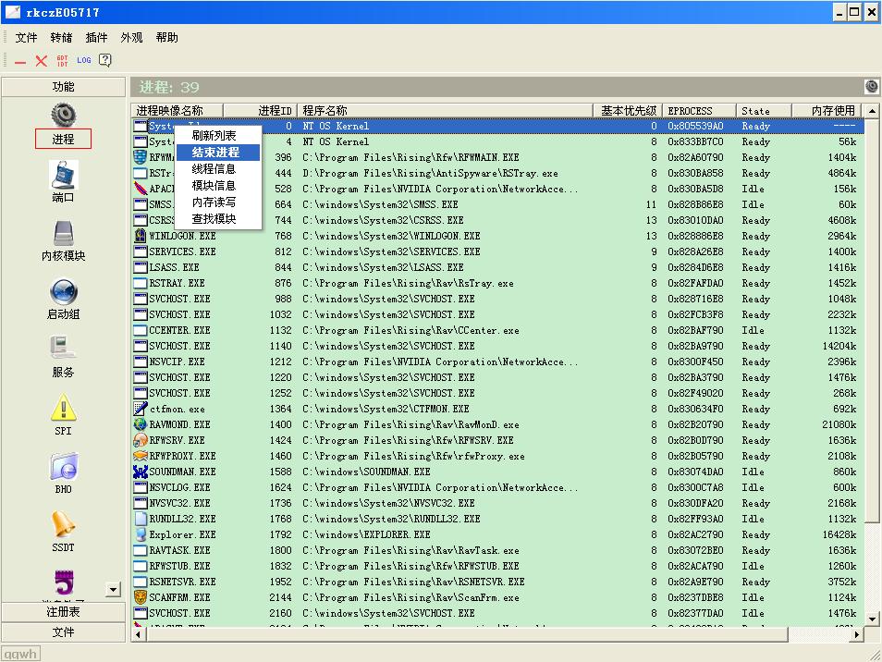Click the horizontal scrollbar right arrow
This screenshot has width=882, height=662.
(x=856, y=635)
